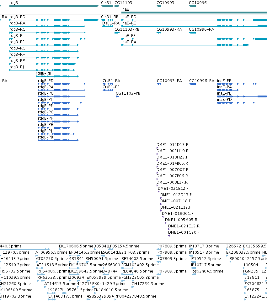Pick transcript rdgB-RJ
Image resolution: width=267 pixels, height=301 pixels.
coord(17,67)
